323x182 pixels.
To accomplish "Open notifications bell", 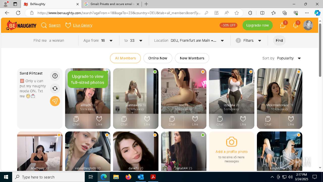I will 295,25.
